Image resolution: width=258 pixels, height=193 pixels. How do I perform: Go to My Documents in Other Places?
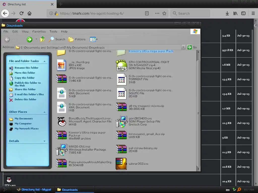pos(24,119)
